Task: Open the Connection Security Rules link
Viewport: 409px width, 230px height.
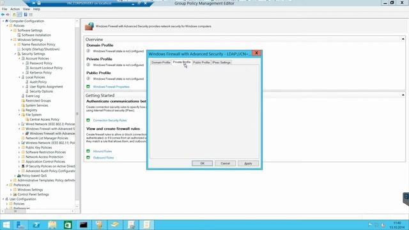Action: tap(110, 120)
